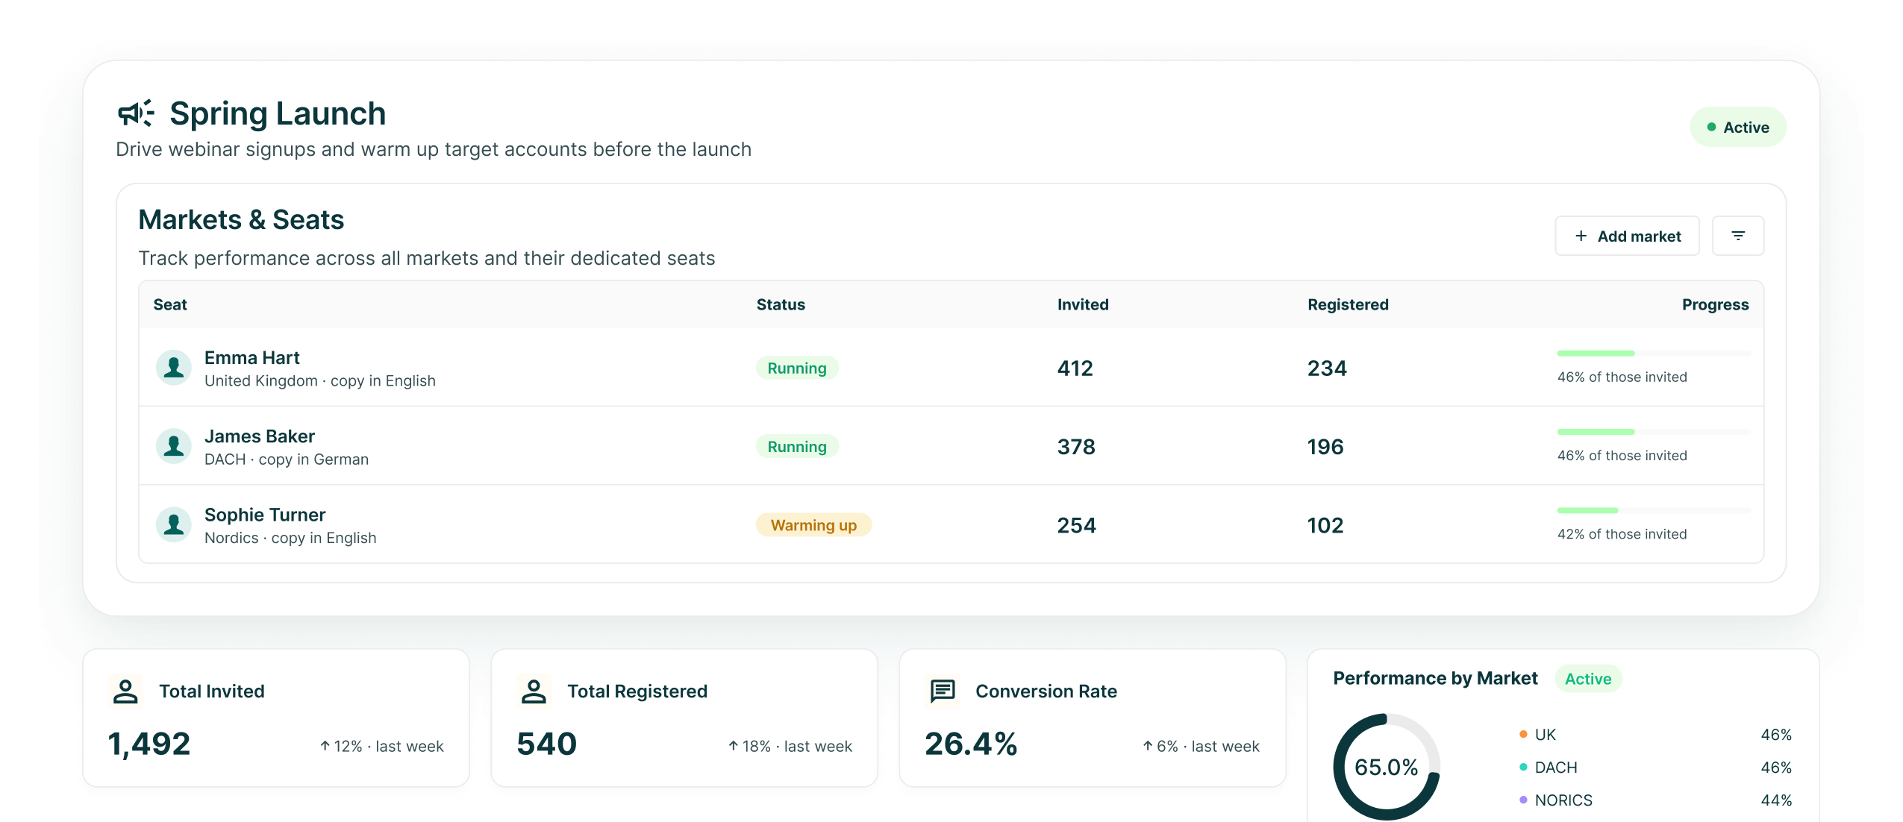Image resolution: width=1903 pixels, height=822 pixels.
Task: Click the invited value 254
Action: point(1076,526)
